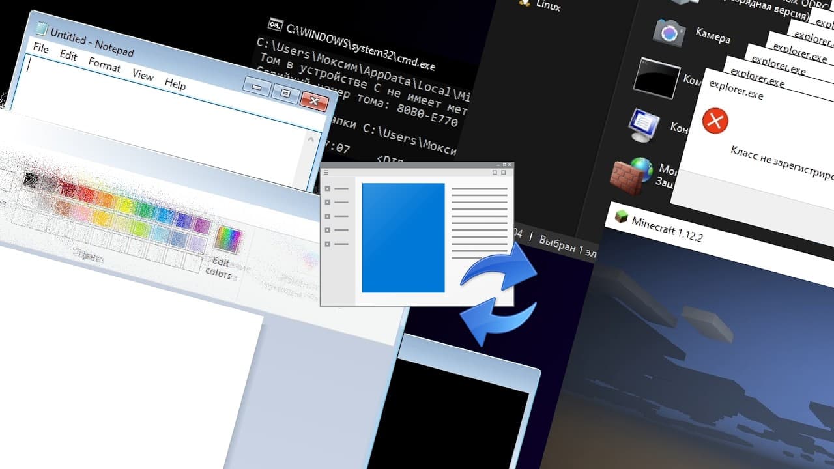834x469 pixels.
Task: Maximize the Notepad window
Action: click(285, 93)
